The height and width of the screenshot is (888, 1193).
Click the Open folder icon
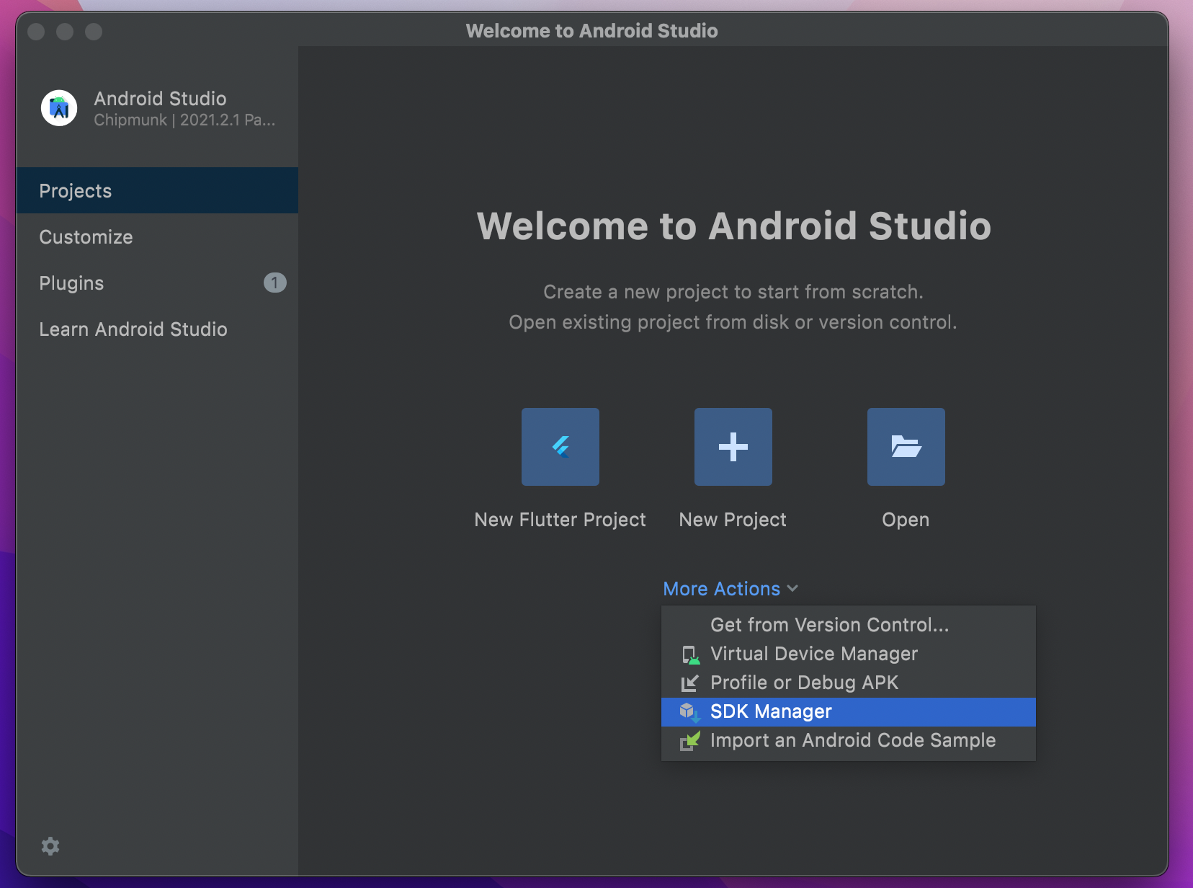(906, 447)
